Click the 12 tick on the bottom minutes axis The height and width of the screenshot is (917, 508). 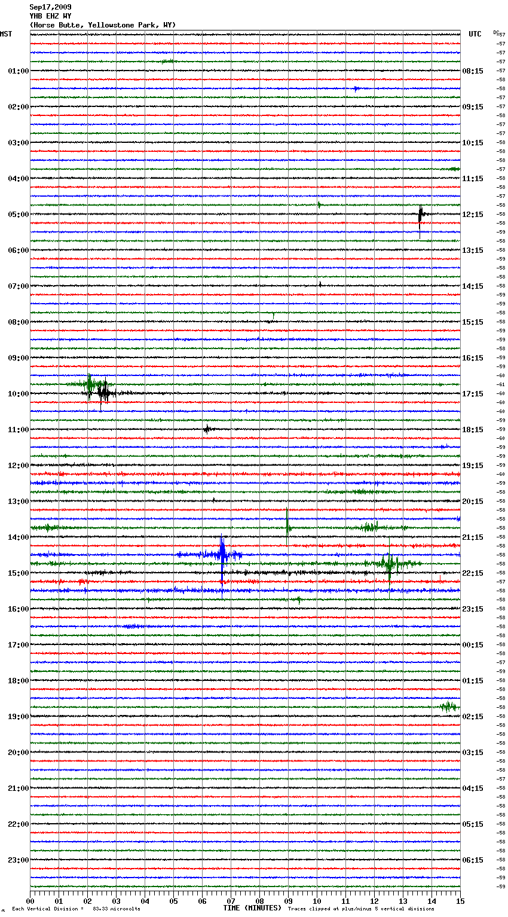tap(375, 901)
